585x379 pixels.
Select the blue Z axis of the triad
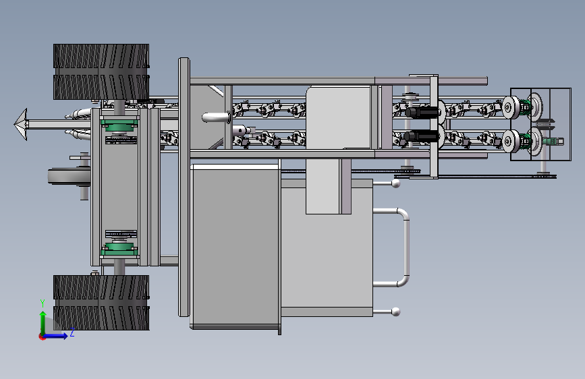[x=56, y=336]
